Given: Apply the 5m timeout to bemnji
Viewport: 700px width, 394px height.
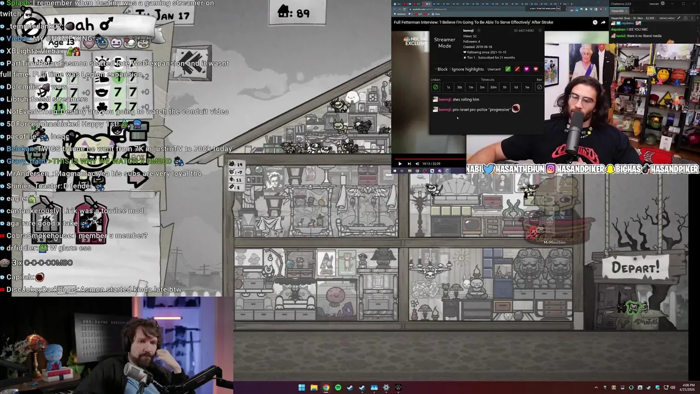Looking at the screenshot, I should [482, 87].
